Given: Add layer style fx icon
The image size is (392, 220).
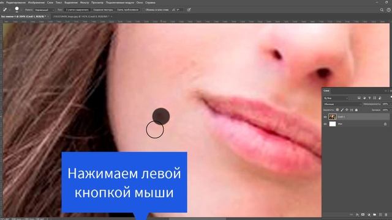Looking at the screenshot, I should 357,215.
